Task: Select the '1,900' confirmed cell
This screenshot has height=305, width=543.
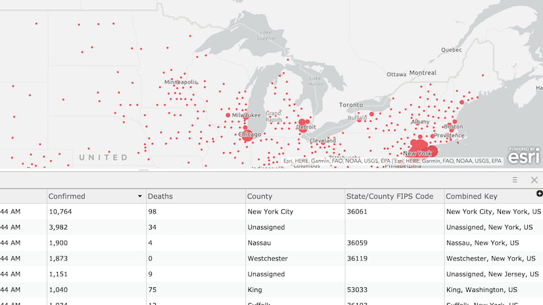Action: pyautogui.click(x=96, y=243)
